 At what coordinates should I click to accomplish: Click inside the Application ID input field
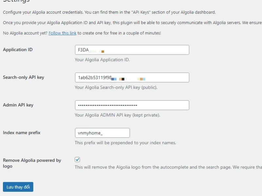131,50
